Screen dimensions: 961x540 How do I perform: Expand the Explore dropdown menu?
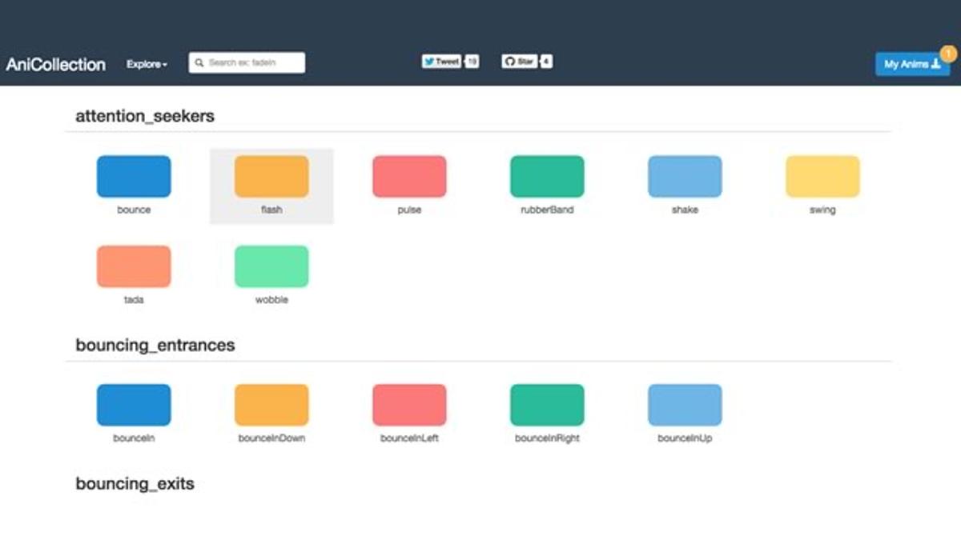point(146,64)
